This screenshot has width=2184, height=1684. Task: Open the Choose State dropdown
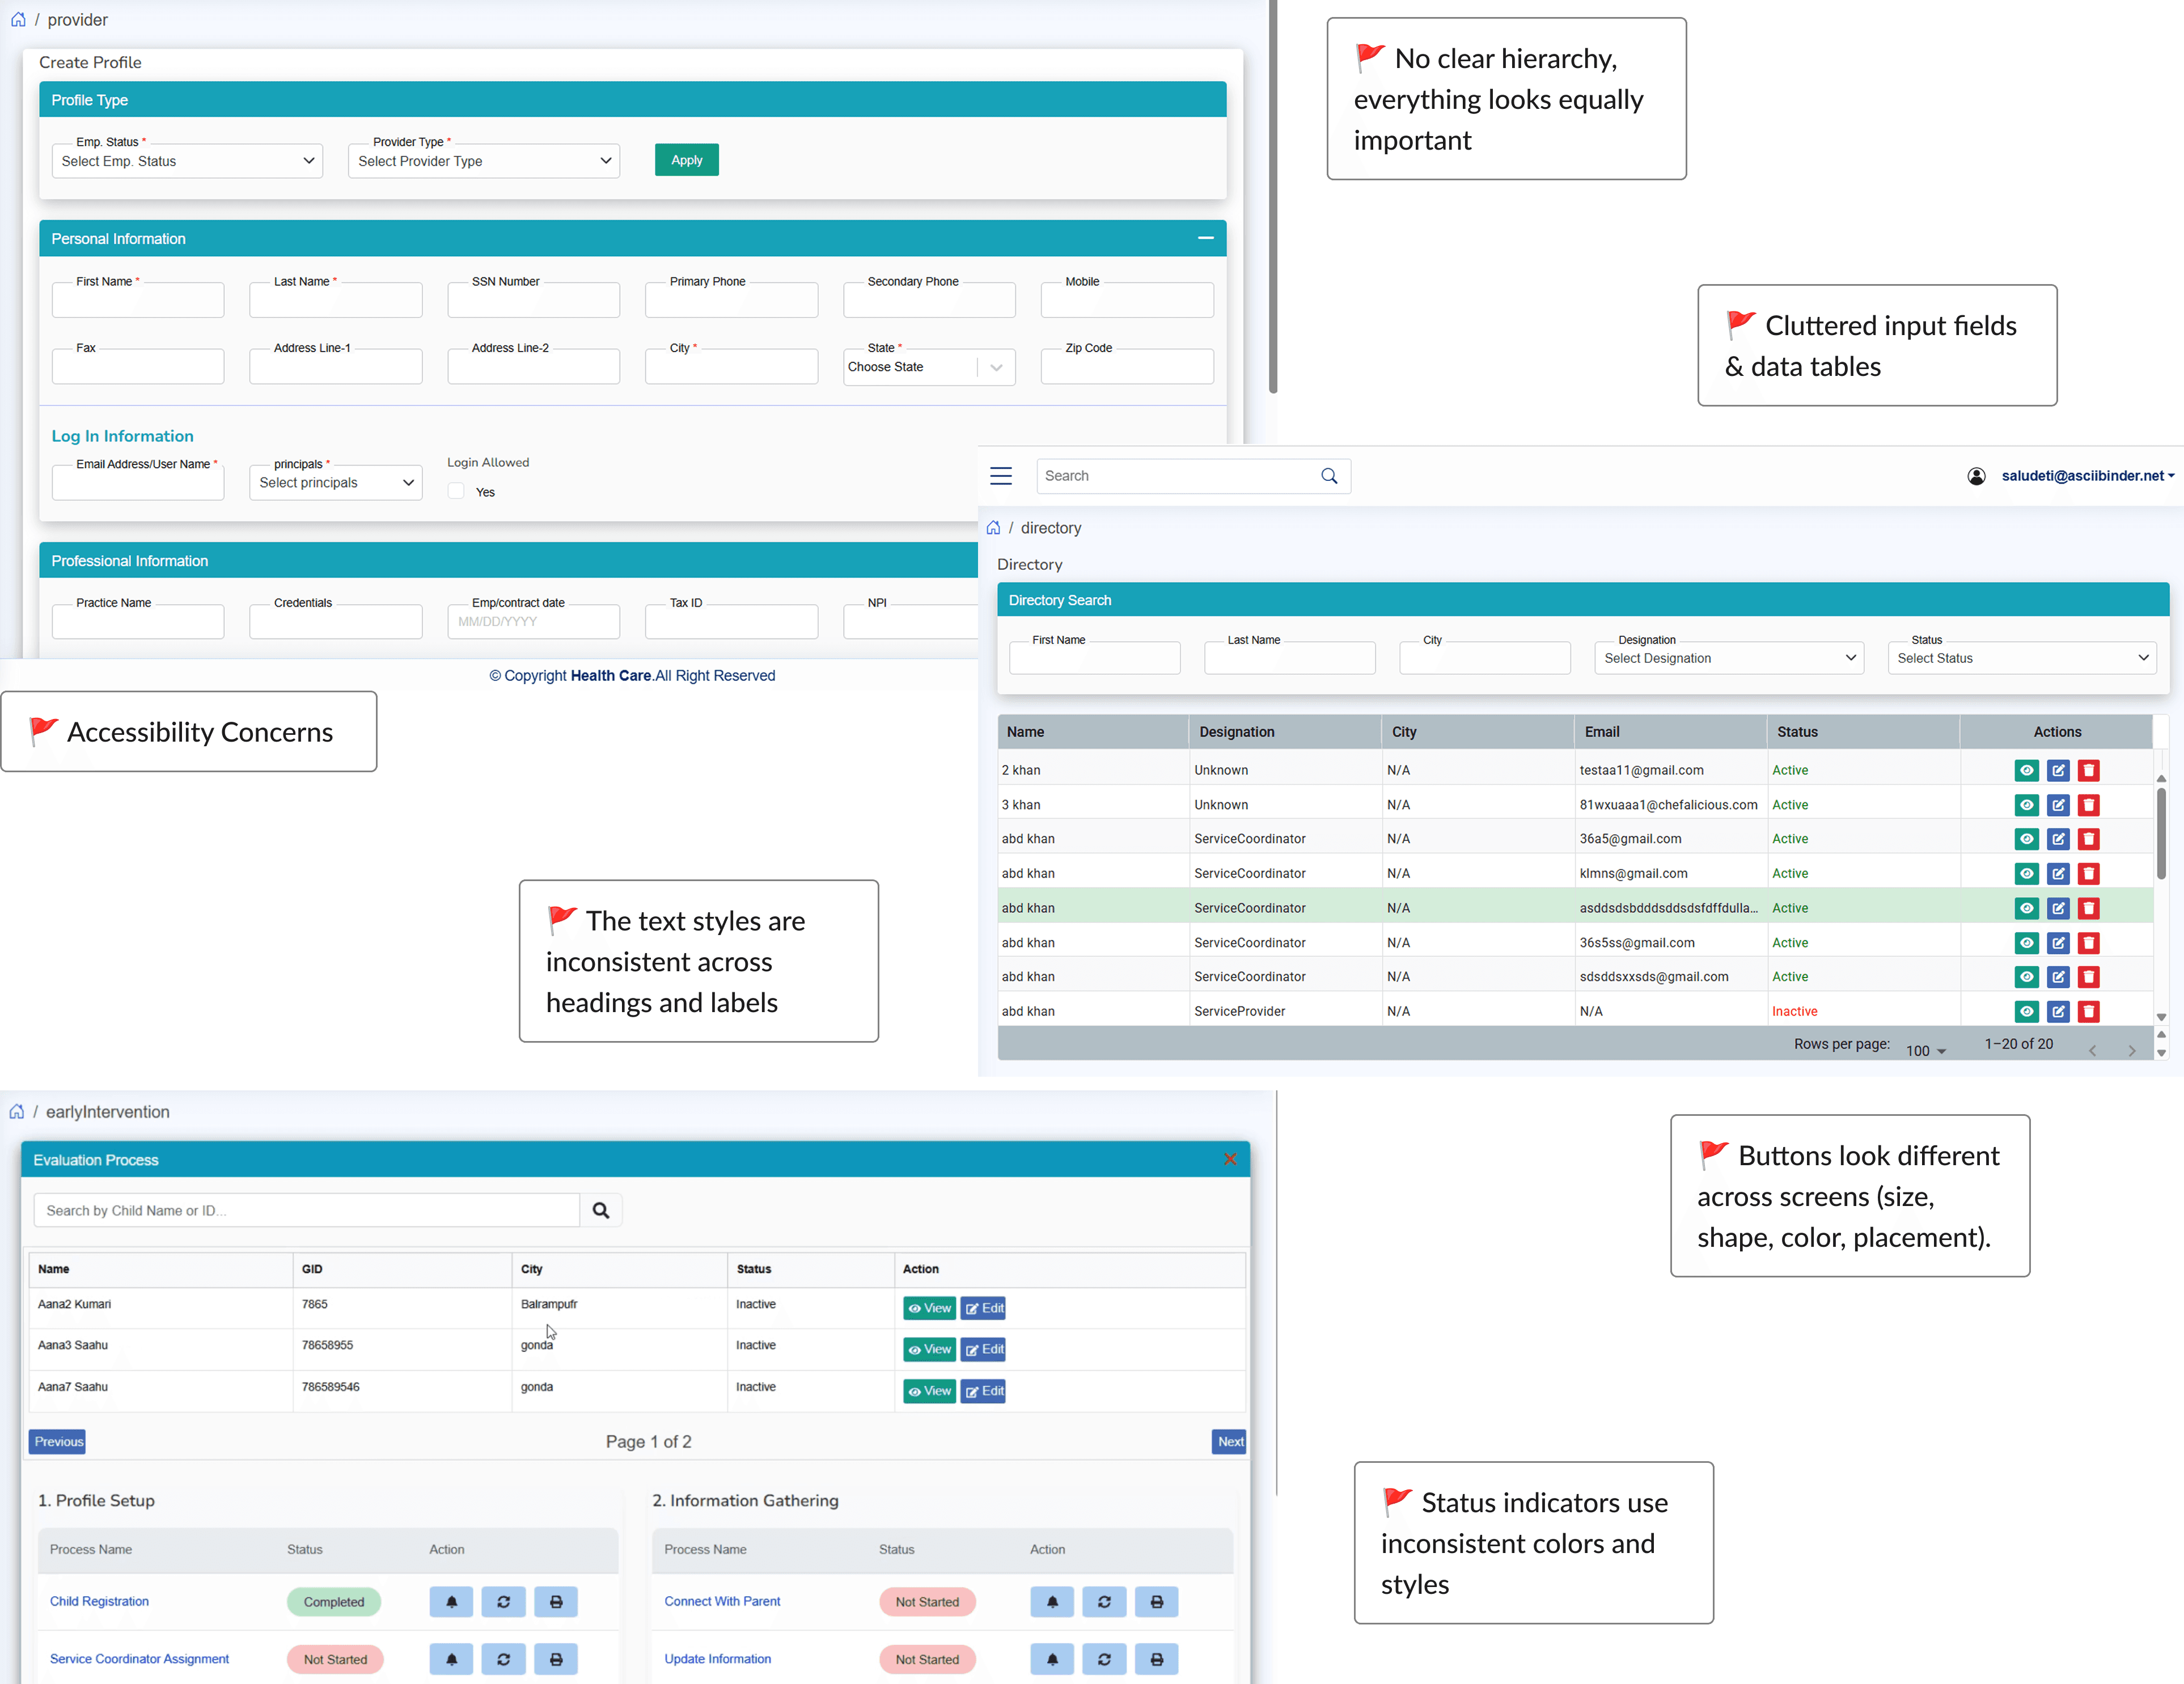(929, 367)
